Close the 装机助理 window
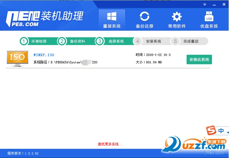This screenshot has width=229, height=158. click(224, 4)
